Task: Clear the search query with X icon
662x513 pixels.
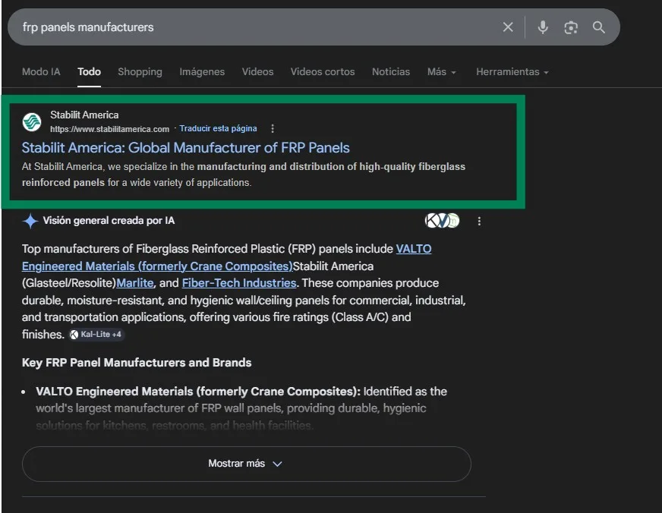Action: click(508, 27)
